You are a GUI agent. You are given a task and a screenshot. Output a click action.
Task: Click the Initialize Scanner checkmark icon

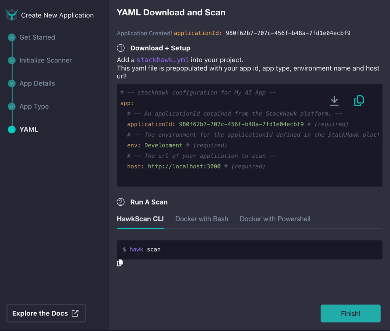12,61
